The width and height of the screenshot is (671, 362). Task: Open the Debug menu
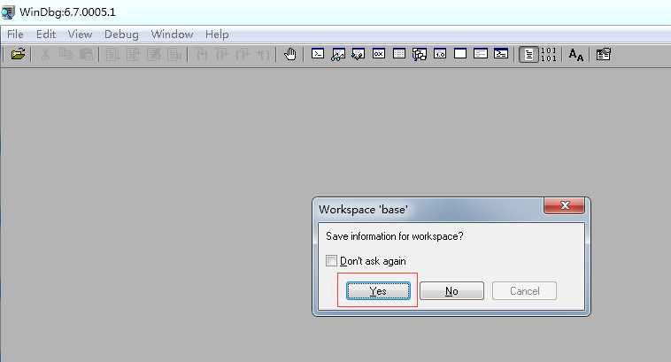click(x=121, y=35)
